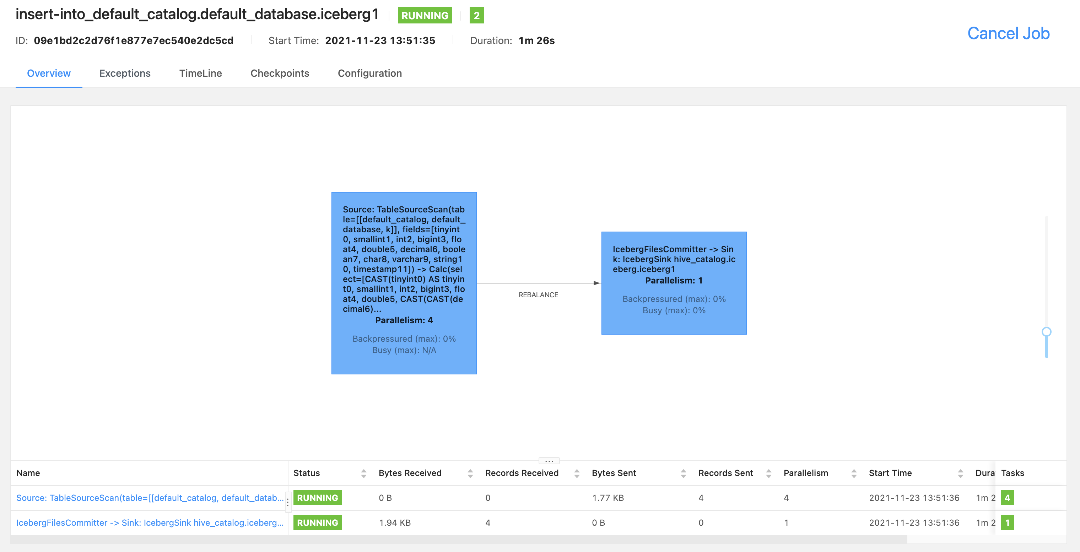
Task: Click the green "4" tasks badge on source row
Action: point(1008,498)
